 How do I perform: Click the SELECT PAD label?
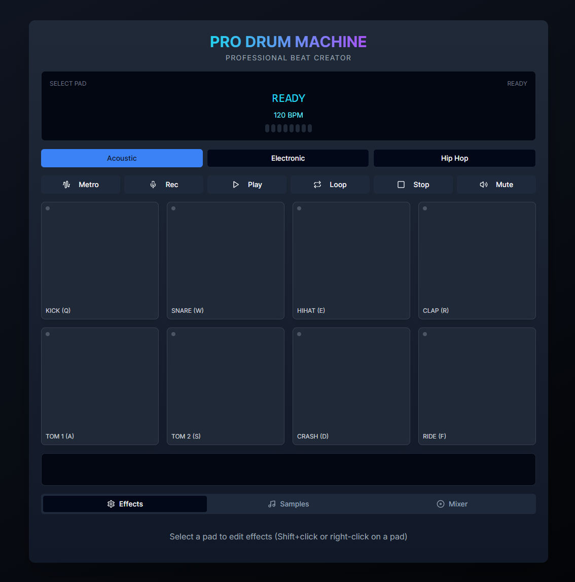(68, 84)
